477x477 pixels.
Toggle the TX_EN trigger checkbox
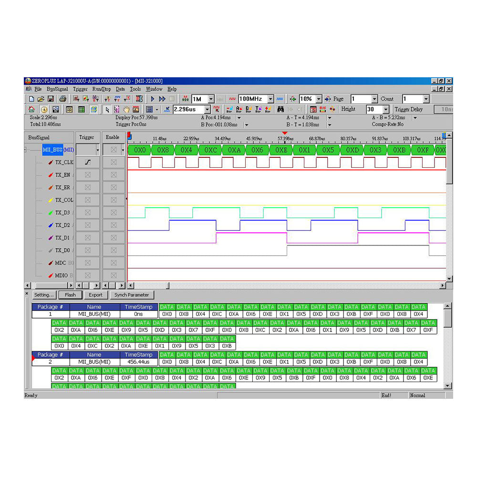click(x=87, y=175)
